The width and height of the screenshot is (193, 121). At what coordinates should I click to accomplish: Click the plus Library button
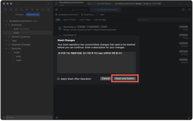coord(180,3)
